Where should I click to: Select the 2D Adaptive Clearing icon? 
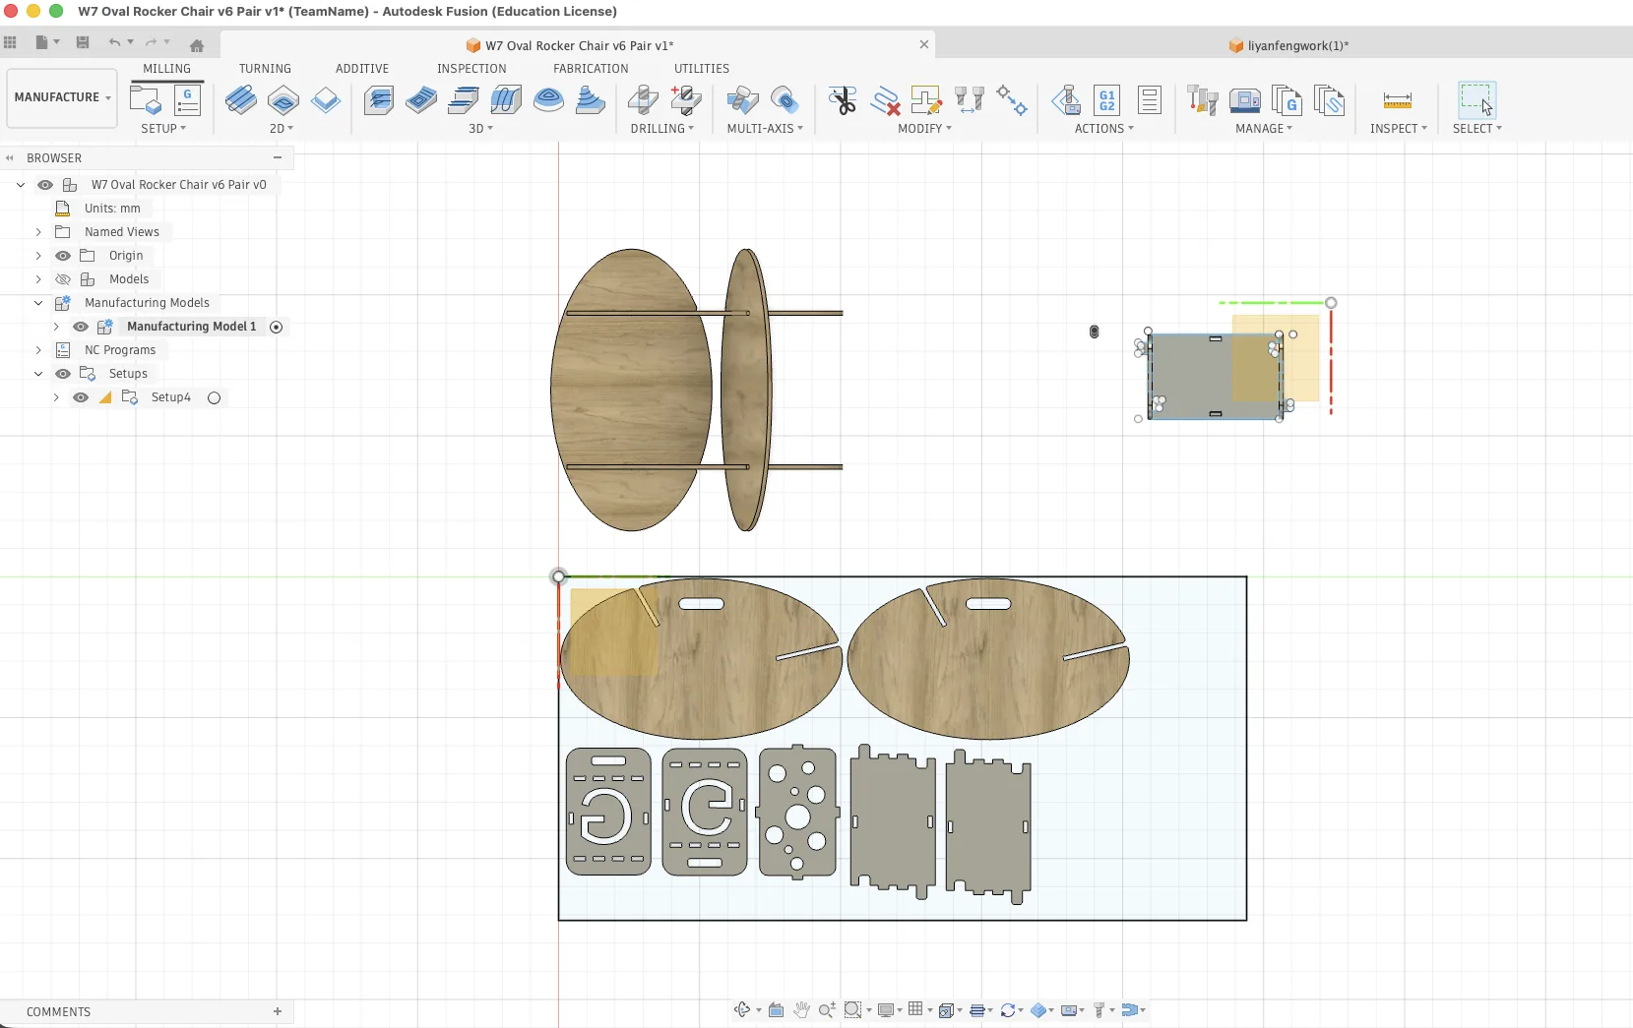(x=241, y=100)
